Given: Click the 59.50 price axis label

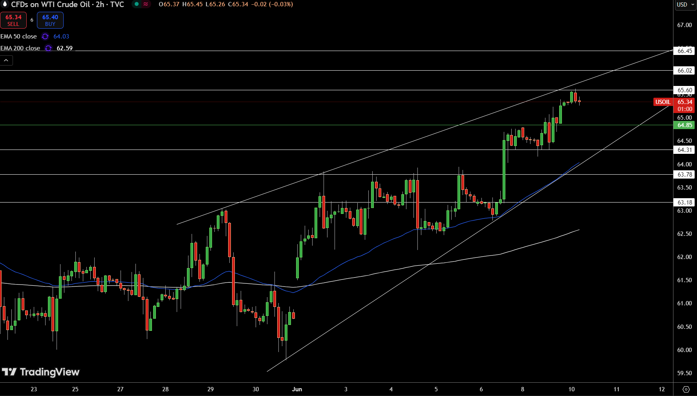Looking at the screenshot, I should pyautogui.click(x=684, y=373).
